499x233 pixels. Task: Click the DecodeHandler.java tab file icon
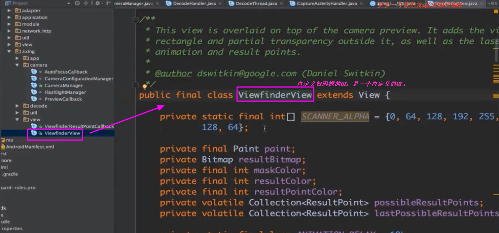(x=169, y=4)
